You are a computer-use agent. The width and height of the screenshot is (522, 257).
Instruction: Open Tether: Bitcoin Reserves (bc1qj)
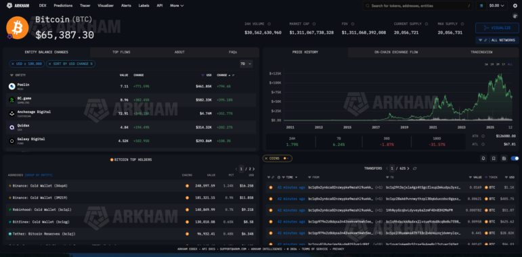(x=44, y=234)
